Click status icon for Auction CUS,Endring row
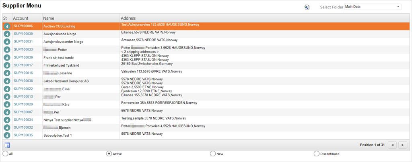The height and width of the screenshot is (162, 412). (7, 26)
